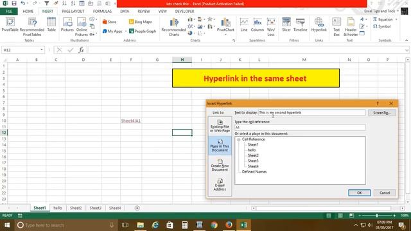Expand the formula bar

click(x=407, y=50)
